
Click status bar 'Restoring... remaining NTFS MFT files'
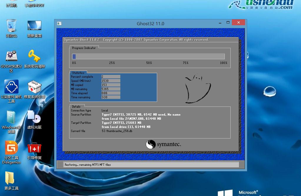tap(88, 165)
